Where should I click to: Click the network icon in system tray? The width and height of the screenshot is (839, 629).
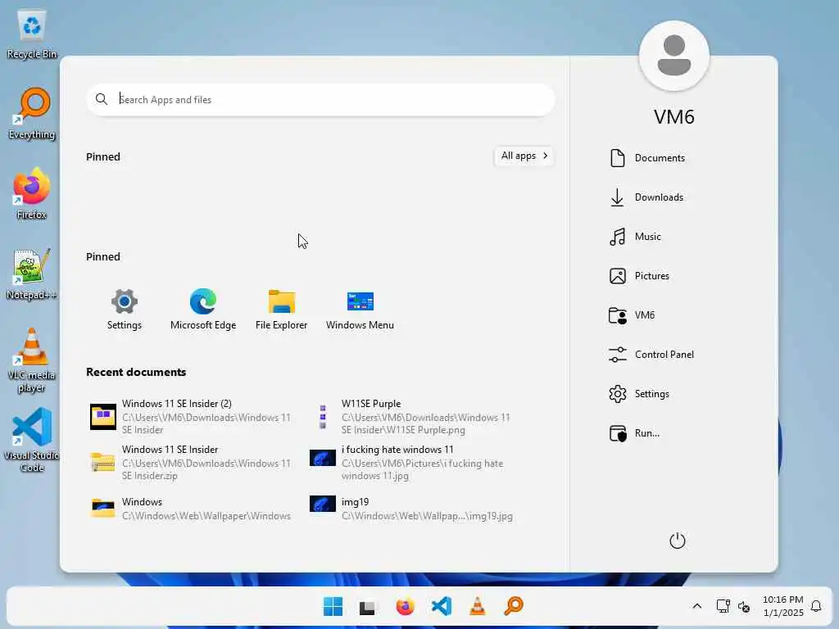(723, 606)
